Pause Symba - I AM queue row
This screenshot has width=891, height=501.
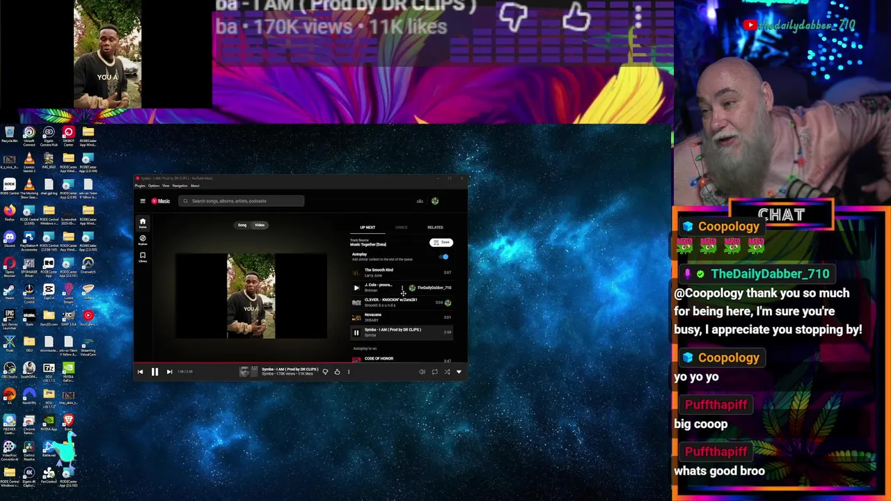click(356, 333)
